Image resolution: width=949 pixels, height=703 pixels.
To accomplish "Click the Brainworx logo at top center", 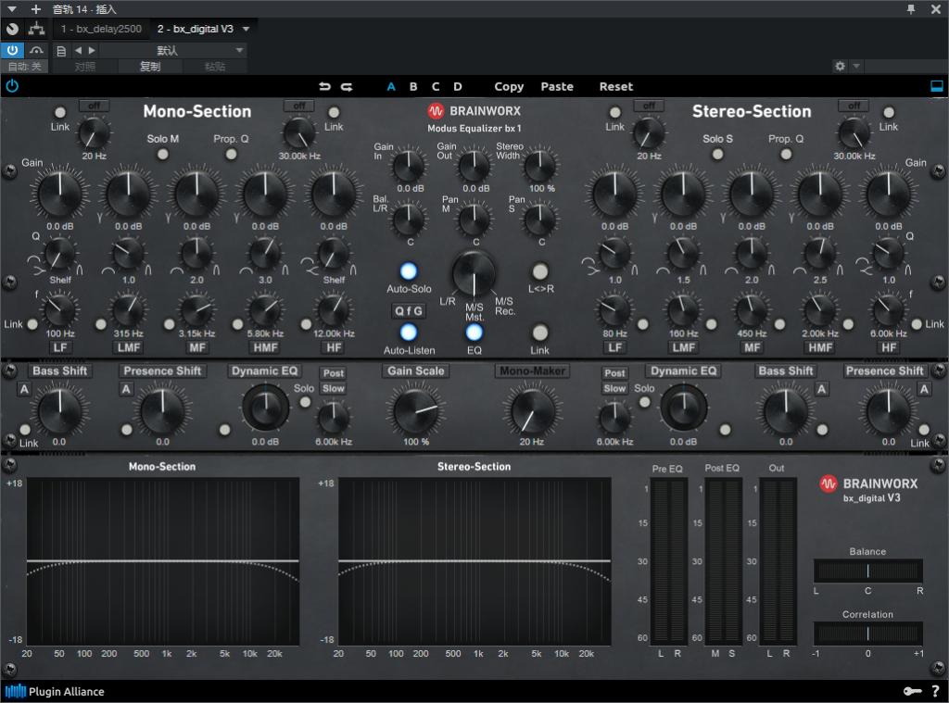I will coord(474,111).
